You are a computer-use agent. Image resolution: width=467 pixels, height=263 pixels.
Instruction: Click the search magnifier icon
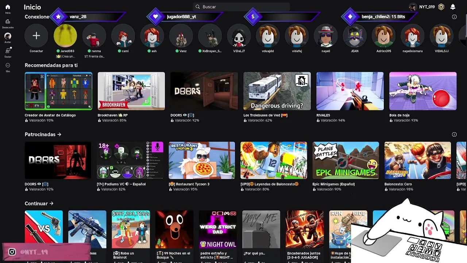[198, 7]
